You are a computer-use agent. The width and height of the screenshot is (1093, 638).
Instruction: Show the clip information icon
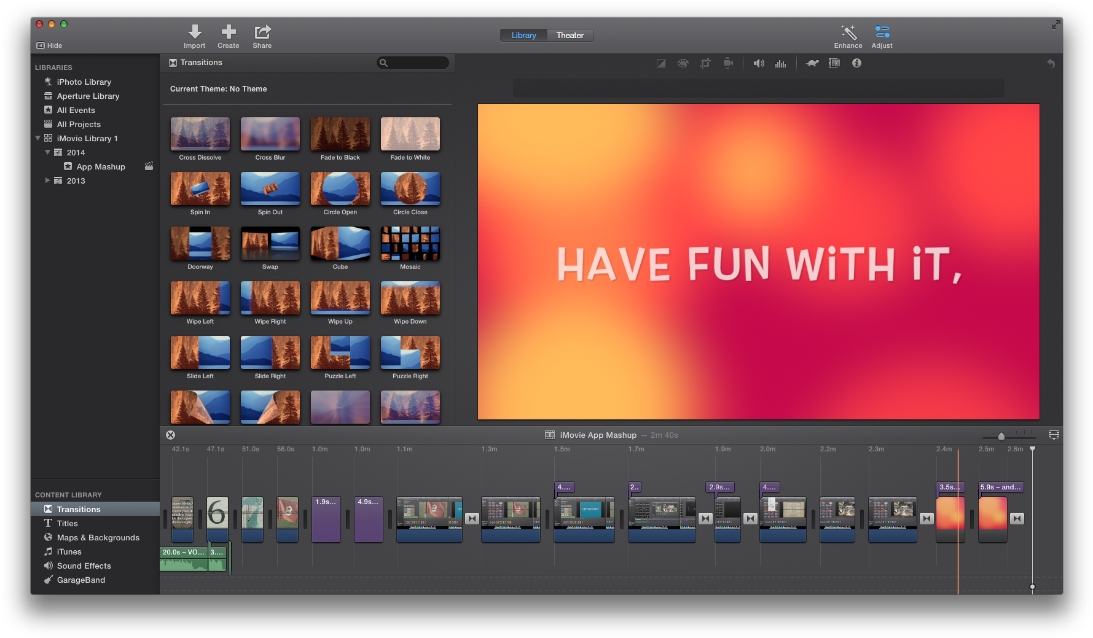click(x=856, y=63)
